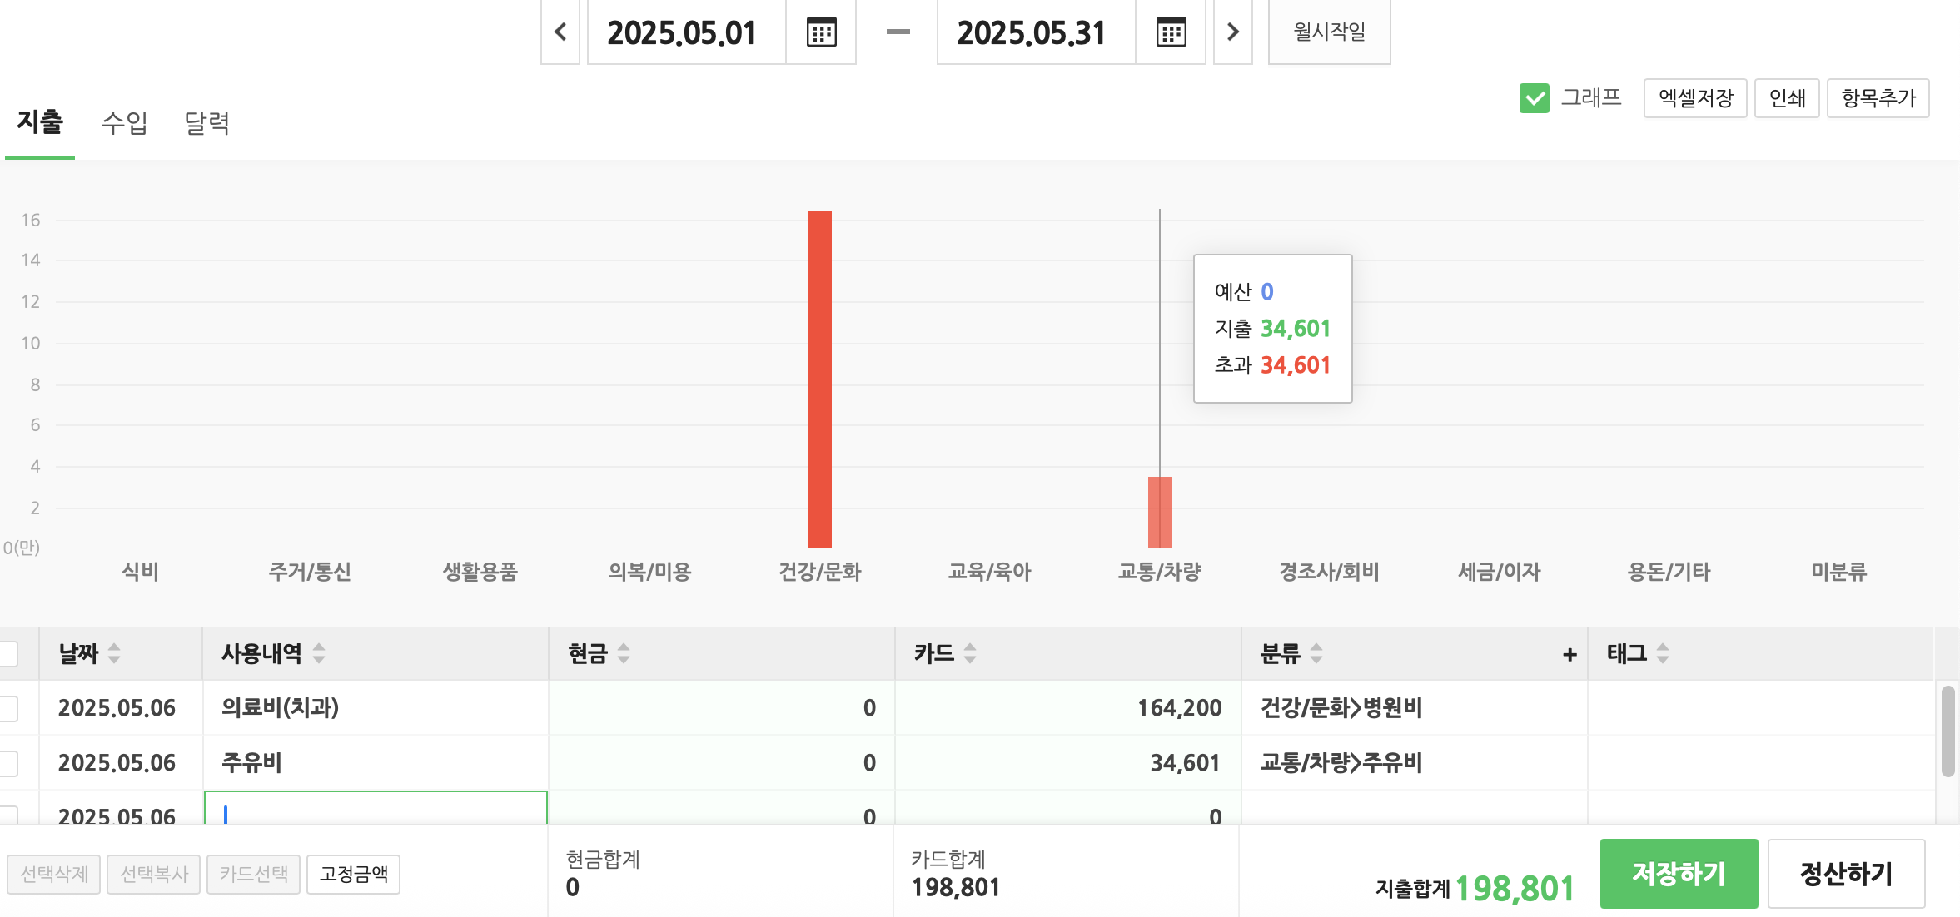Image resolution: width=1960 pixels, height=917 pixels.
Task: Sort the 현금 column
Action: 623,654
